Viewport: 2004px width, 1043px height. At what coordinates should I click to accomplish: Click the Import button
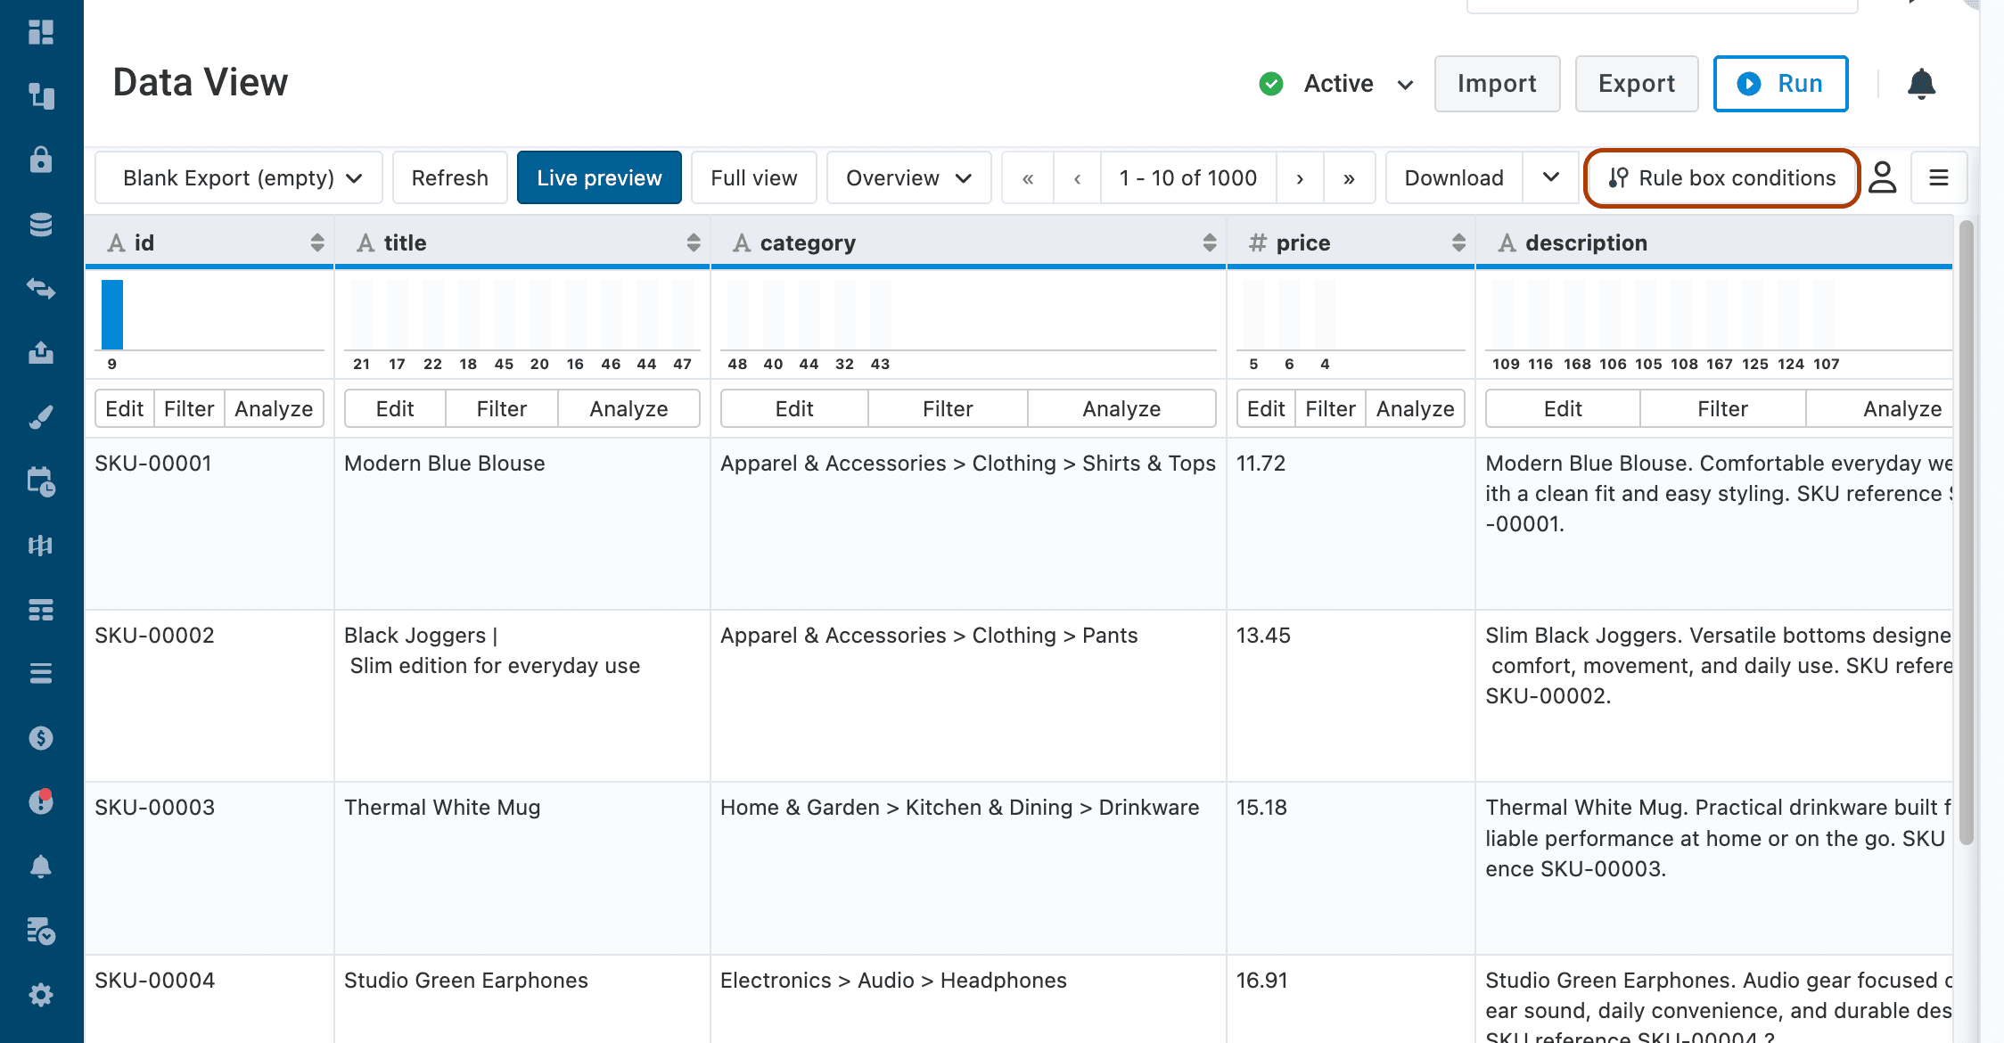pyautogui.click(x=1497, y=84)
